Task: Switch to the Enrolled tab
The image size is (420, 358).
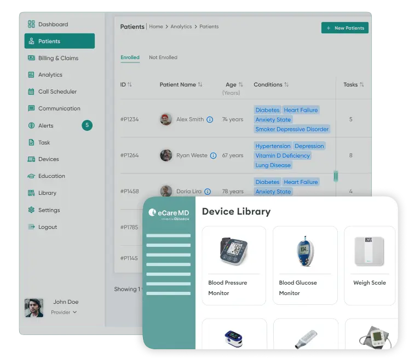Action: pyautogui.click(x=130, y=57)
